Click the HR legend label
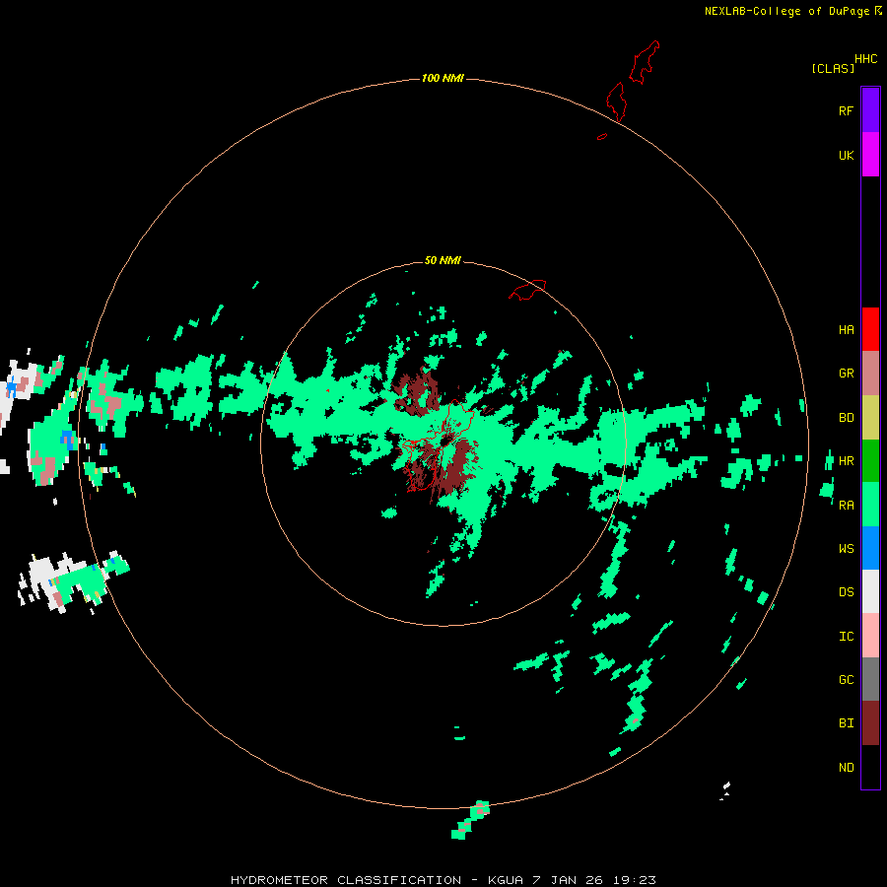This screenshot has width=887, height=887. [846, 460]
